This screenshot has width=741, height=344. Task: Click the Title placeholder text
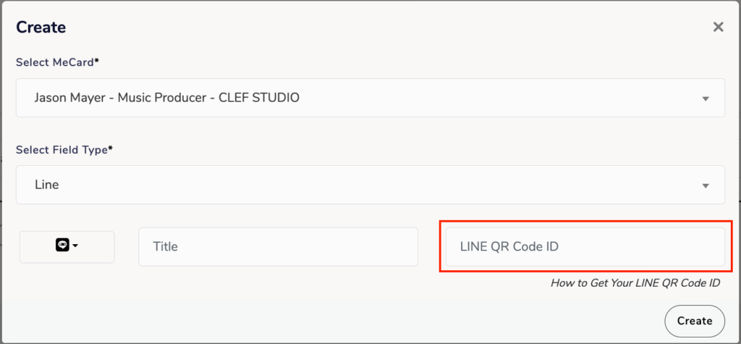tap(166, 246)
